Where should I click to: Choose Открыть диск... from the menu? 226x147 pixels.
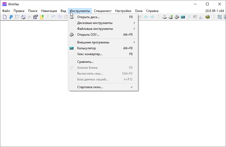[103, 17]
